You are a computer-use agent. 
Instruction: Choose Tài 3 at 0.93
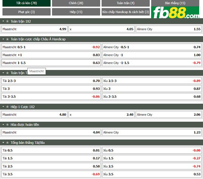(x=51, y=89)
